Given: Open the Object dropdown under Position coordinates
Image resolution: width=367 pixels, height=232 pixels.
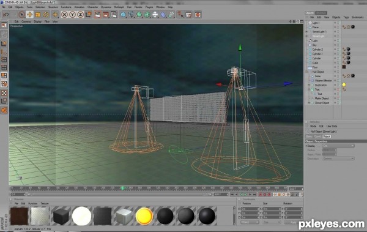Looking at the screenshot, I should click(x=250, y=222).
